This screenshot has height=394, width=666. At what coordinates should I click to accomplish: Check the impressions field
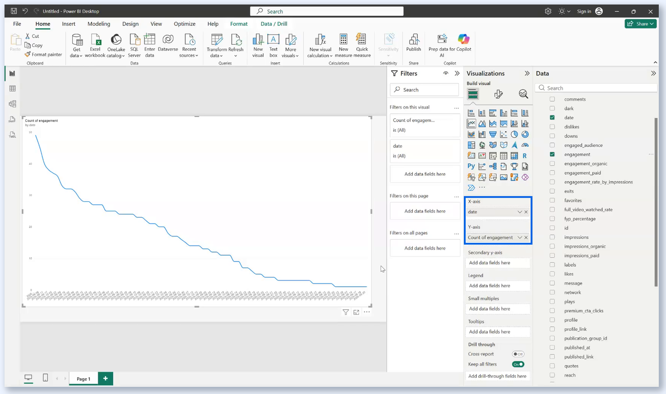(x=552, y=237)
